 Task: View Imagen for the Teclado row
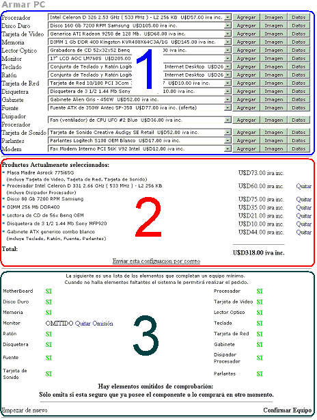point(274,67)
